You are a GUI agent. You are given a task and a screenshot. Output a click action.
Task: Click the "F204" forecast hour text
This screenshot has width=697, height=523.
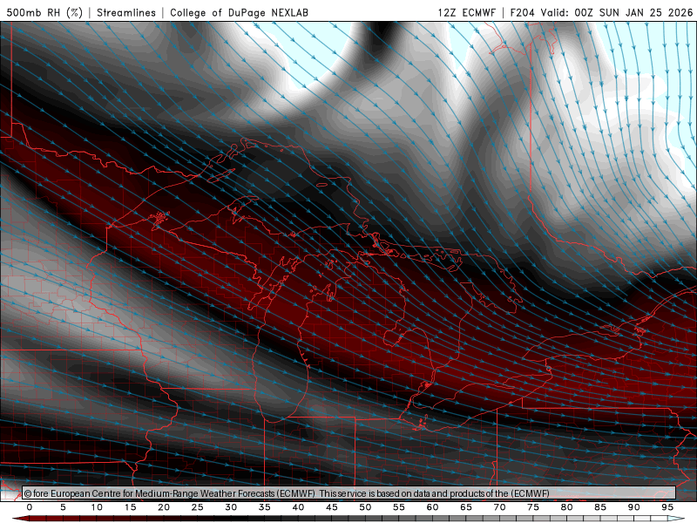tap(523, 12)
